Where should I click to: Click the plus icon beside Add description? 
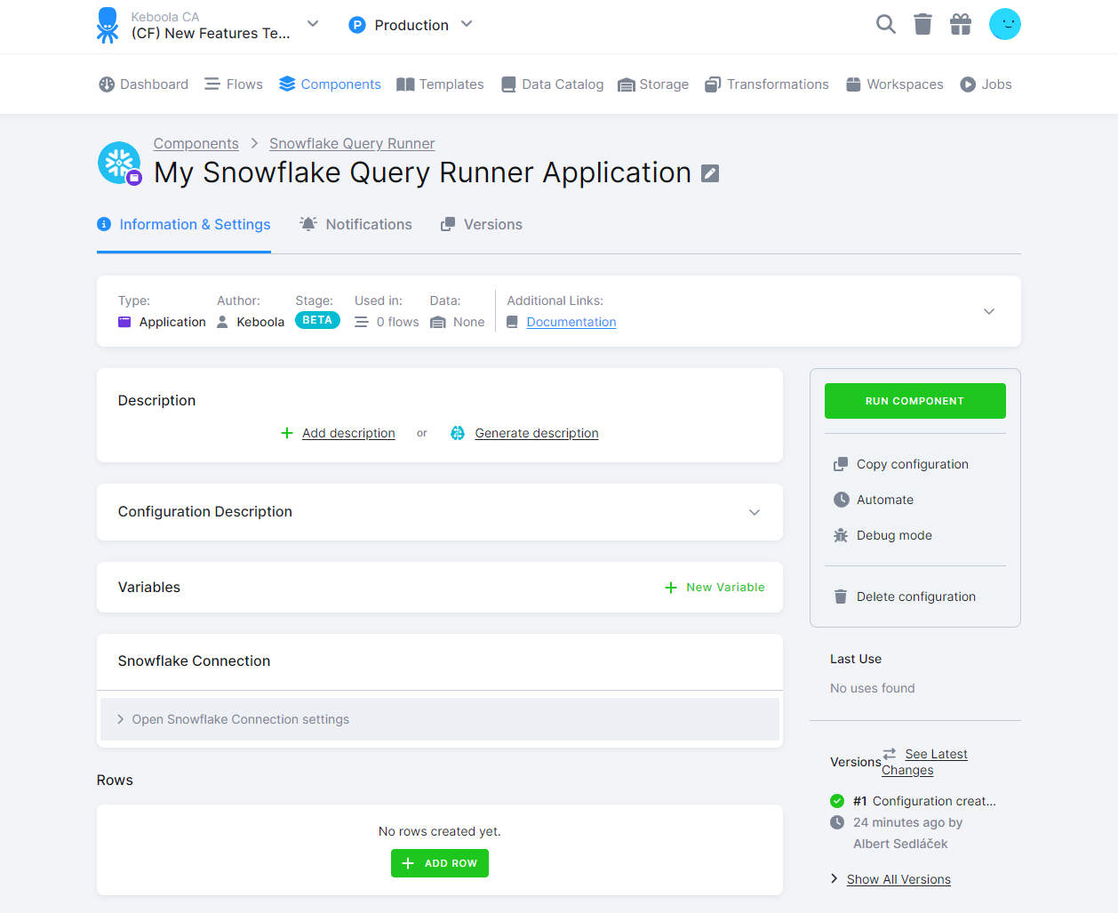pos(287,433)
